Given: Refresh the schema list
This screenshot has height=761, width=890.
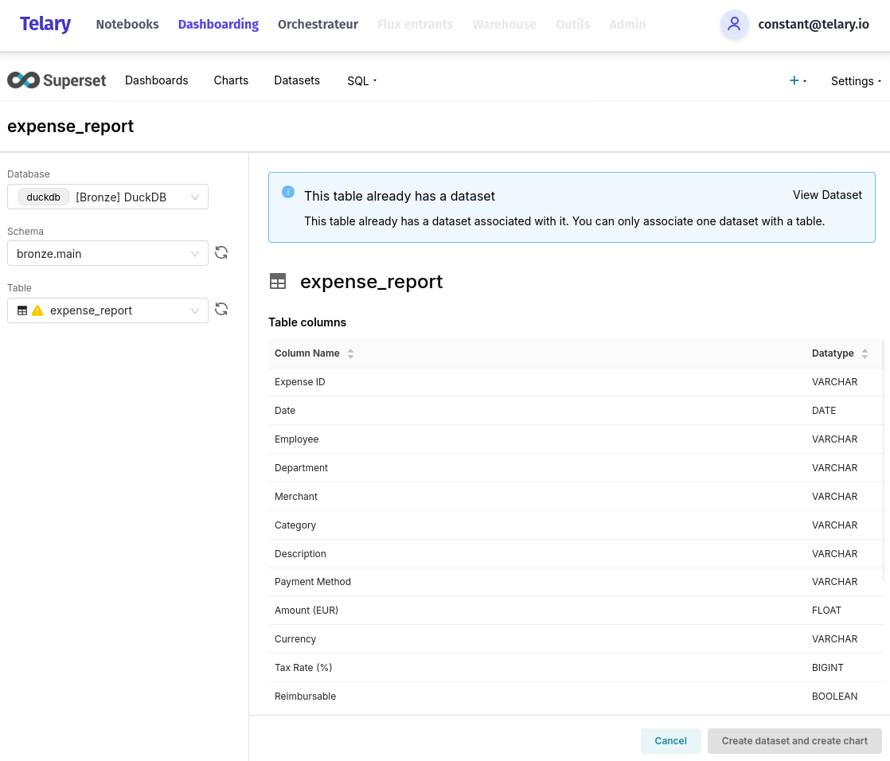Looking at the screenshot, I should (x=221, y=252).
